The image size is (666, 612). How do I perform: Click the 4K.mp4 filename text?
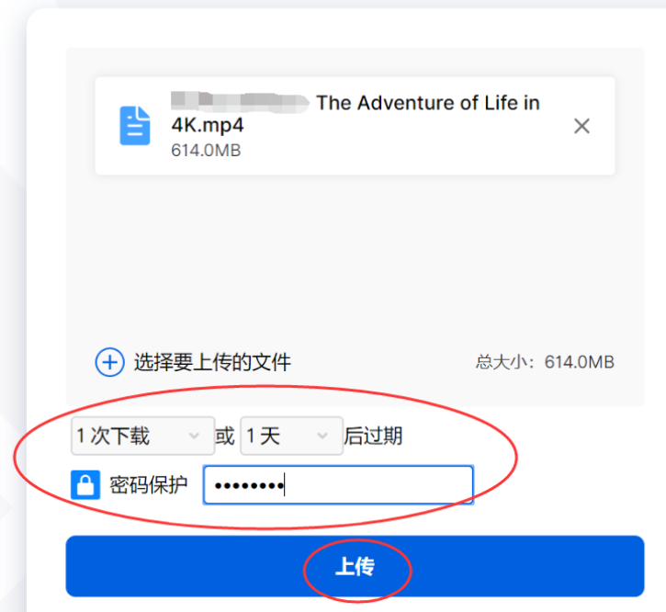point(208,125)
